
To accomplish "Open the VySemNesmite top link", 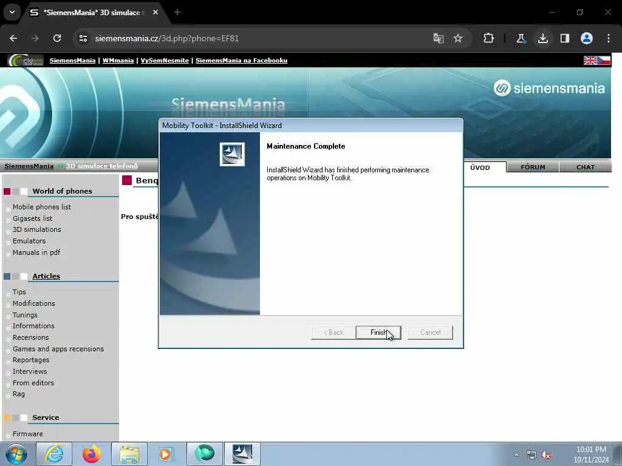I will (165, 61).
